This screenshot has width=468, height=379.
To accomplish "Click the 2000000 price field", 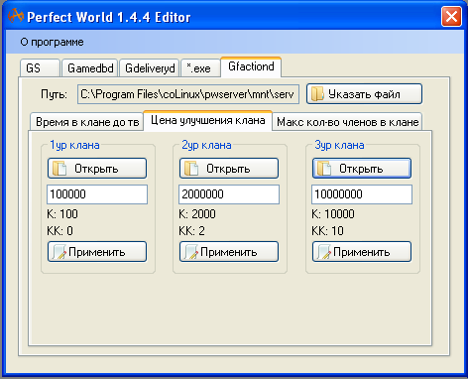I will click(x=229, y=194).
